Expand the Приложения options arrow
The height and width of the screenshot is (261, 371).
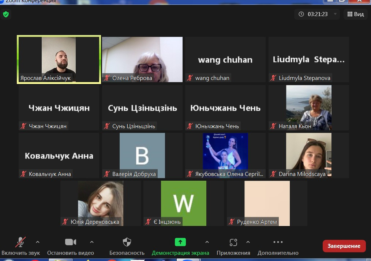pyautogui.click(x=248, y=242)
